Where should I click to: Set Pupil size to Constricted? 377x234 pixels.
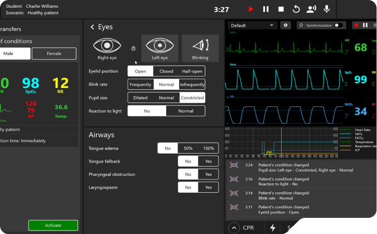[192, 98]
